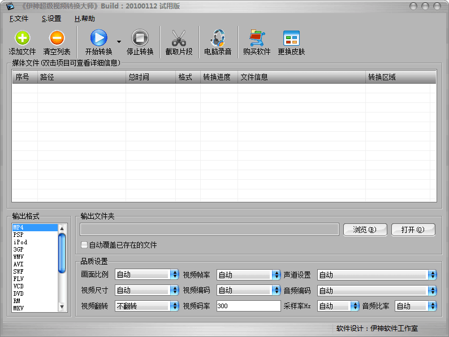
Task: Click the 浏览 Browse button
Action: tap(365, 230)
